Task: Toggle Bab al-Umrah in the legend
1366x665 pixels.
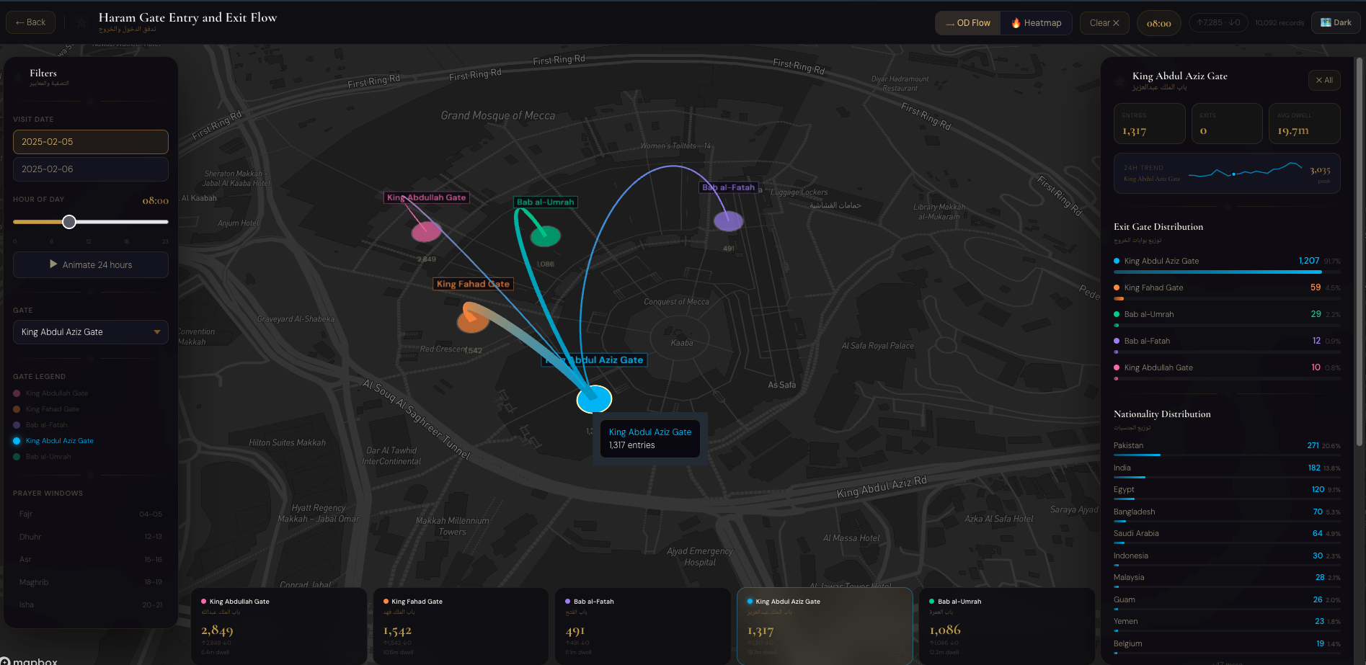Action: (x=42, y=457)
